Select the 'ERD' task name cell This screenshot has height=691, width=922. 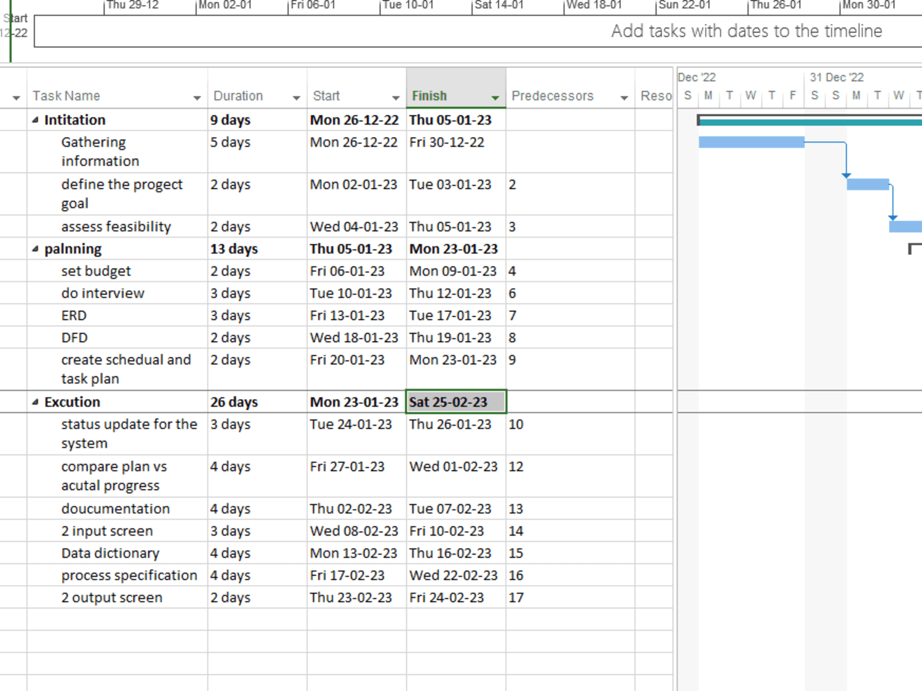point(117,316)
